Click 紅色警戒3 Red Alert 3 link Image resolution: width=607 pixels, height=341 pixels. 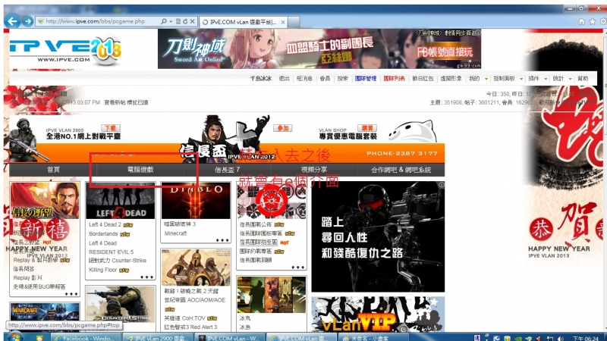190,327
